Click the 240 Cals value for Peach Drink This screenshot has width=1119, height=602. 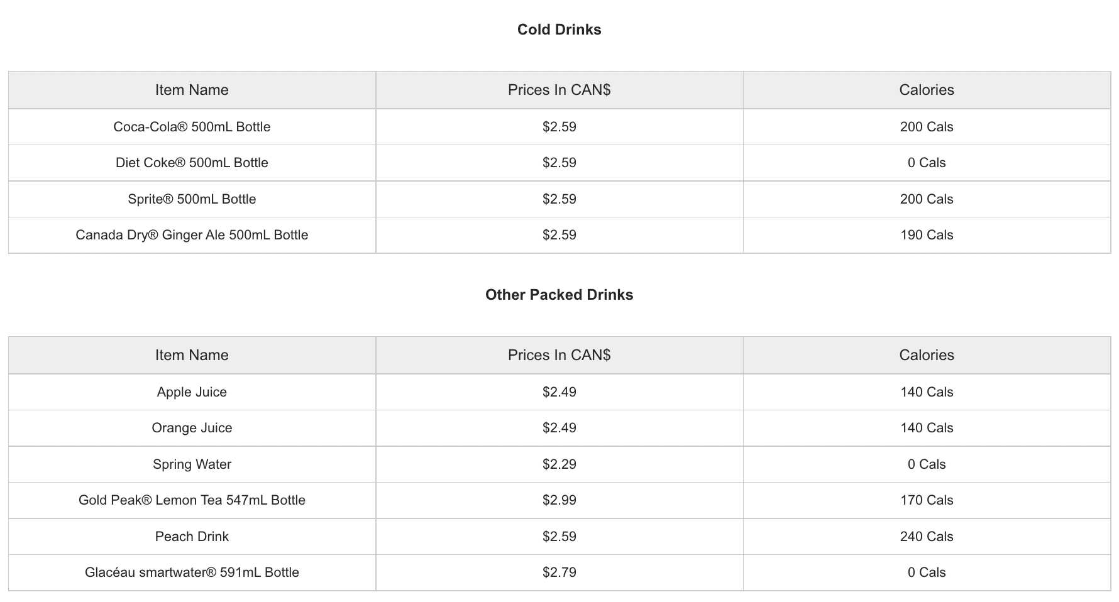coord(927,537)
